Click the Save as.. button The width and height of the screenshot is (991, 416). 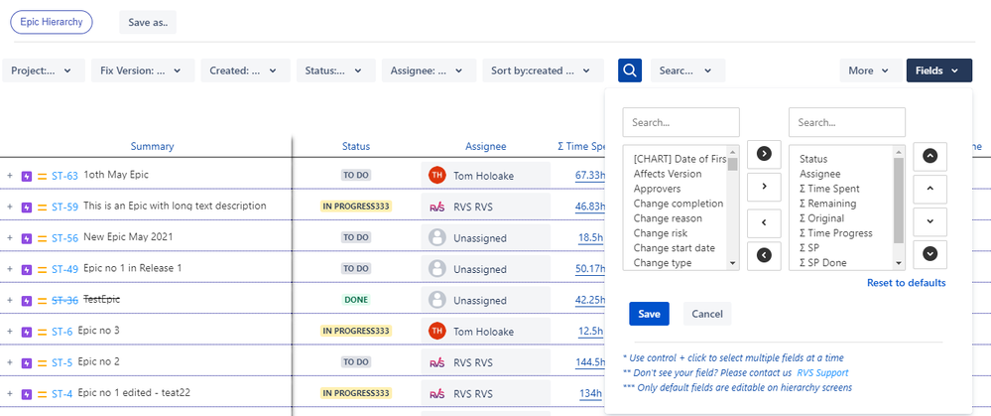(x=148, y=22)
